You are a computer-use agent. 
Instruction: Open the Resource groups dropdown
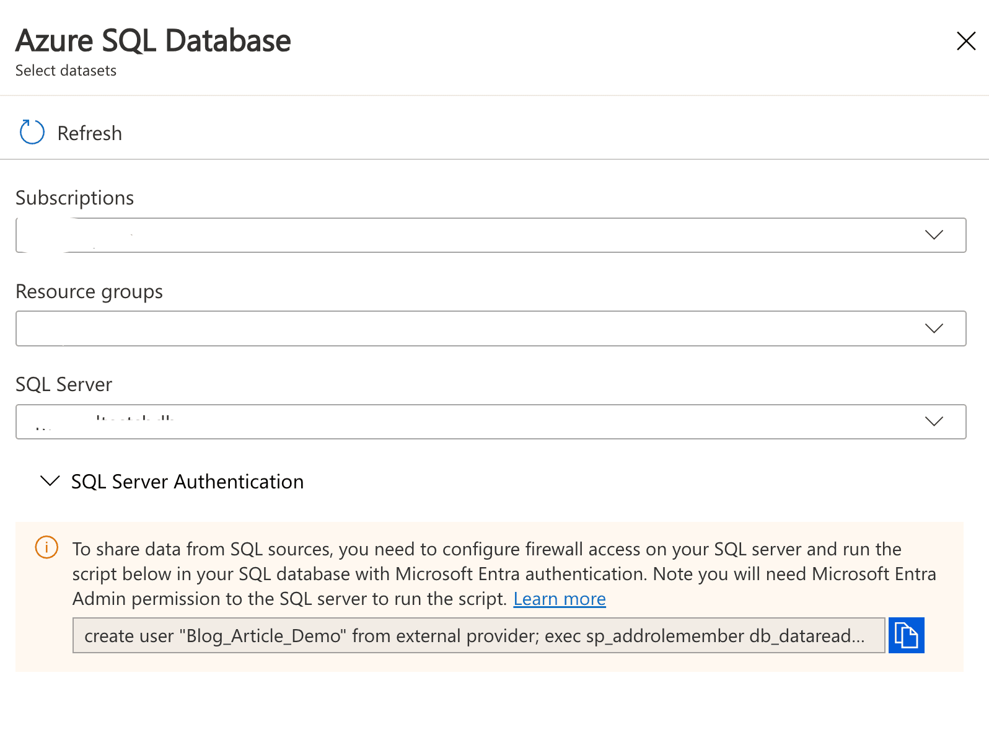click(491, 328)
